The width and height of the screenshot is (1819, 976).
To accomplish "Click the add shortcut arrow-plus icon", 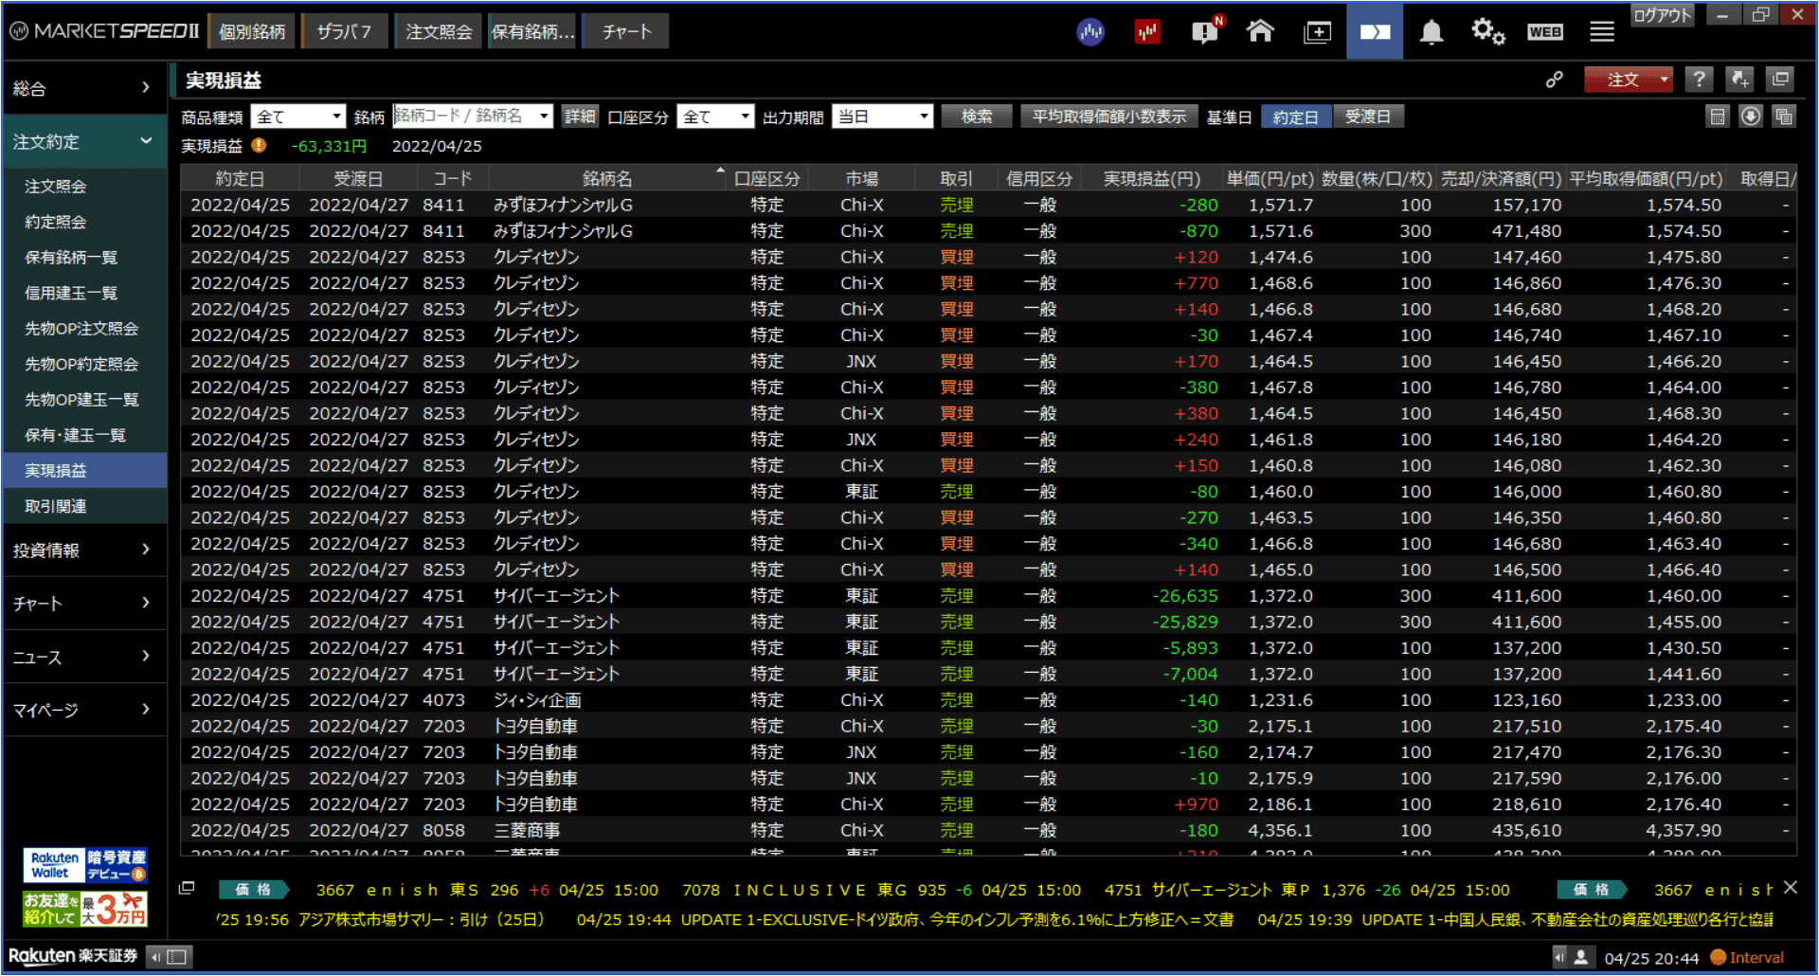I will click(x=1739, y=80).
